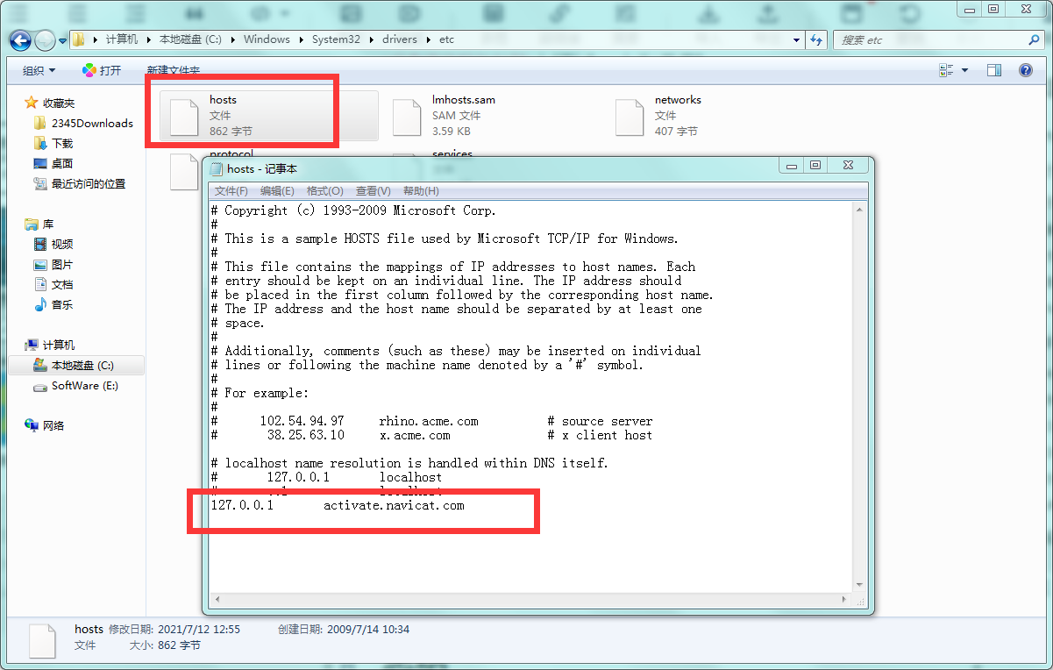Select the 本地磁盘 (C:) breadcrumb
Screen dimensions: 1053x670
pyautogui.click(x=189, y=39)
